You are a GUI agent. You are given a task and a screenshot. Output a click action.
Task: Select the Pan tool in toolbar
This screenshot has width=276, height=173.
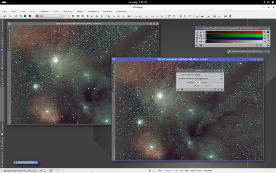click(x=83, y=16)
